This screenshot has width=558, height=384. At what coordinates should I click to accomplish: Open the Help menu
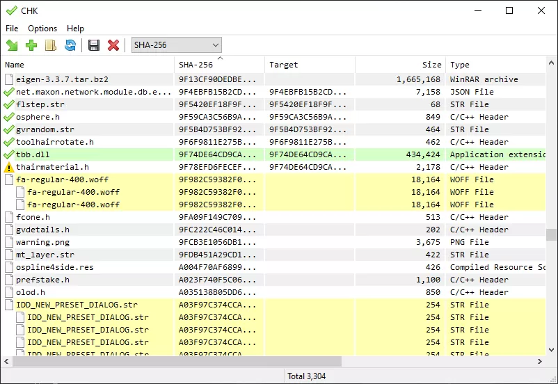pos(75,29)
